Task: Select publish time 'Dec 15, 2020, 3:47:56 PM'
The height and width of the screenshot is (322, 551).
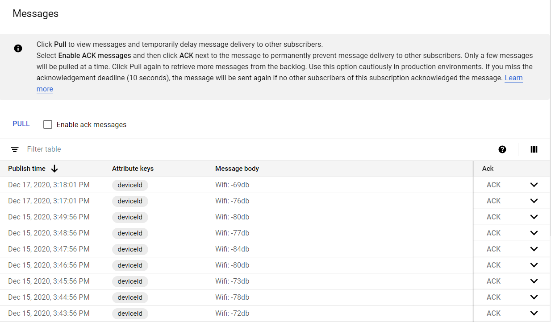Action: point(49,249)
